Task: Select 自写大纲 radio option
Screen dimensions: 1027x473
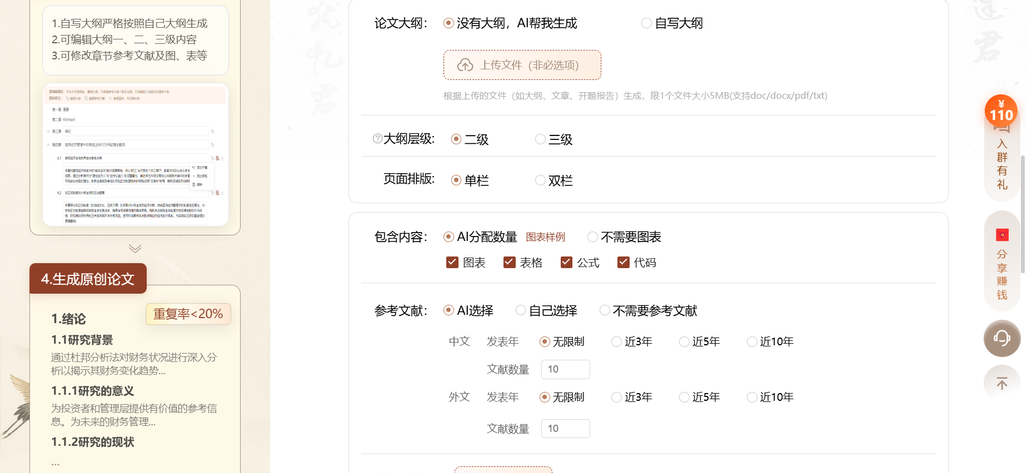Action: pos(672,23)
